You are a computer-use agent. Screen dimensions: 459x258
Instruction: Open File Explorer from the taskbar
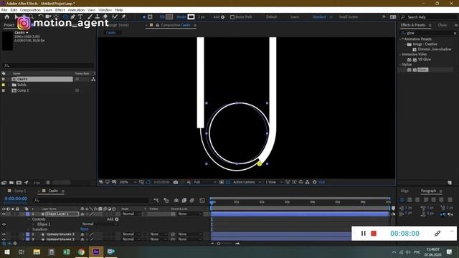(37, 252)
